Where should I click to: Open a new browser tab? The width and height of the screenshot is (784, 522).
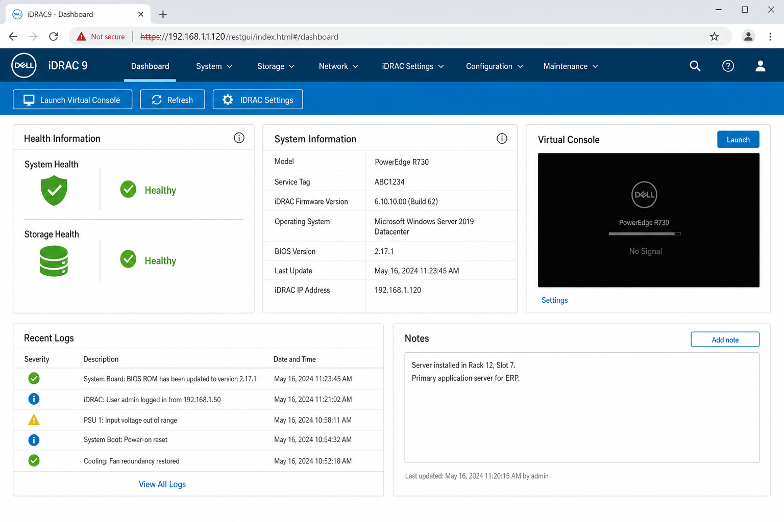click(163, 14)
